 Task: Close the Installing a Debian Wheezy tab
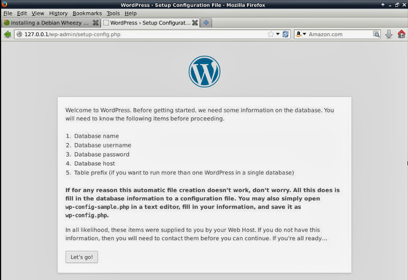click(95, 23)
